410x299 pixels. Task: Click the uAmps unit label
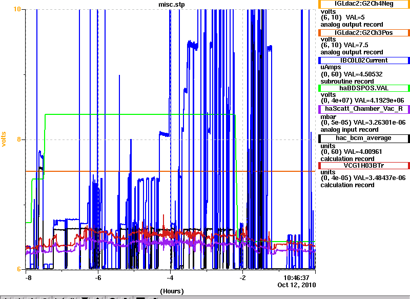tap(331, 67)
